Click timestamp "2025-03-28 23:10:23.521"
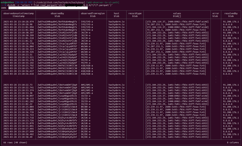 (x=18, y=57)
